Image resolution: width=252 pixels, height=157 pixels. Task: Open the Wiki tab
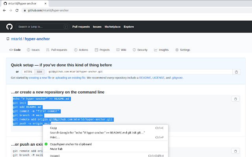click(121, 50)
